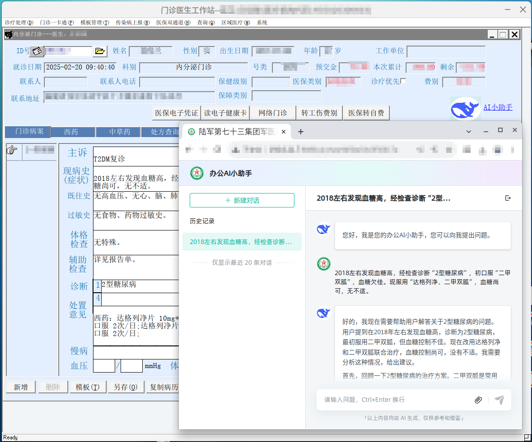
Task: Click the 医保电子凭证 button
Action: click(x=177, y=113)
